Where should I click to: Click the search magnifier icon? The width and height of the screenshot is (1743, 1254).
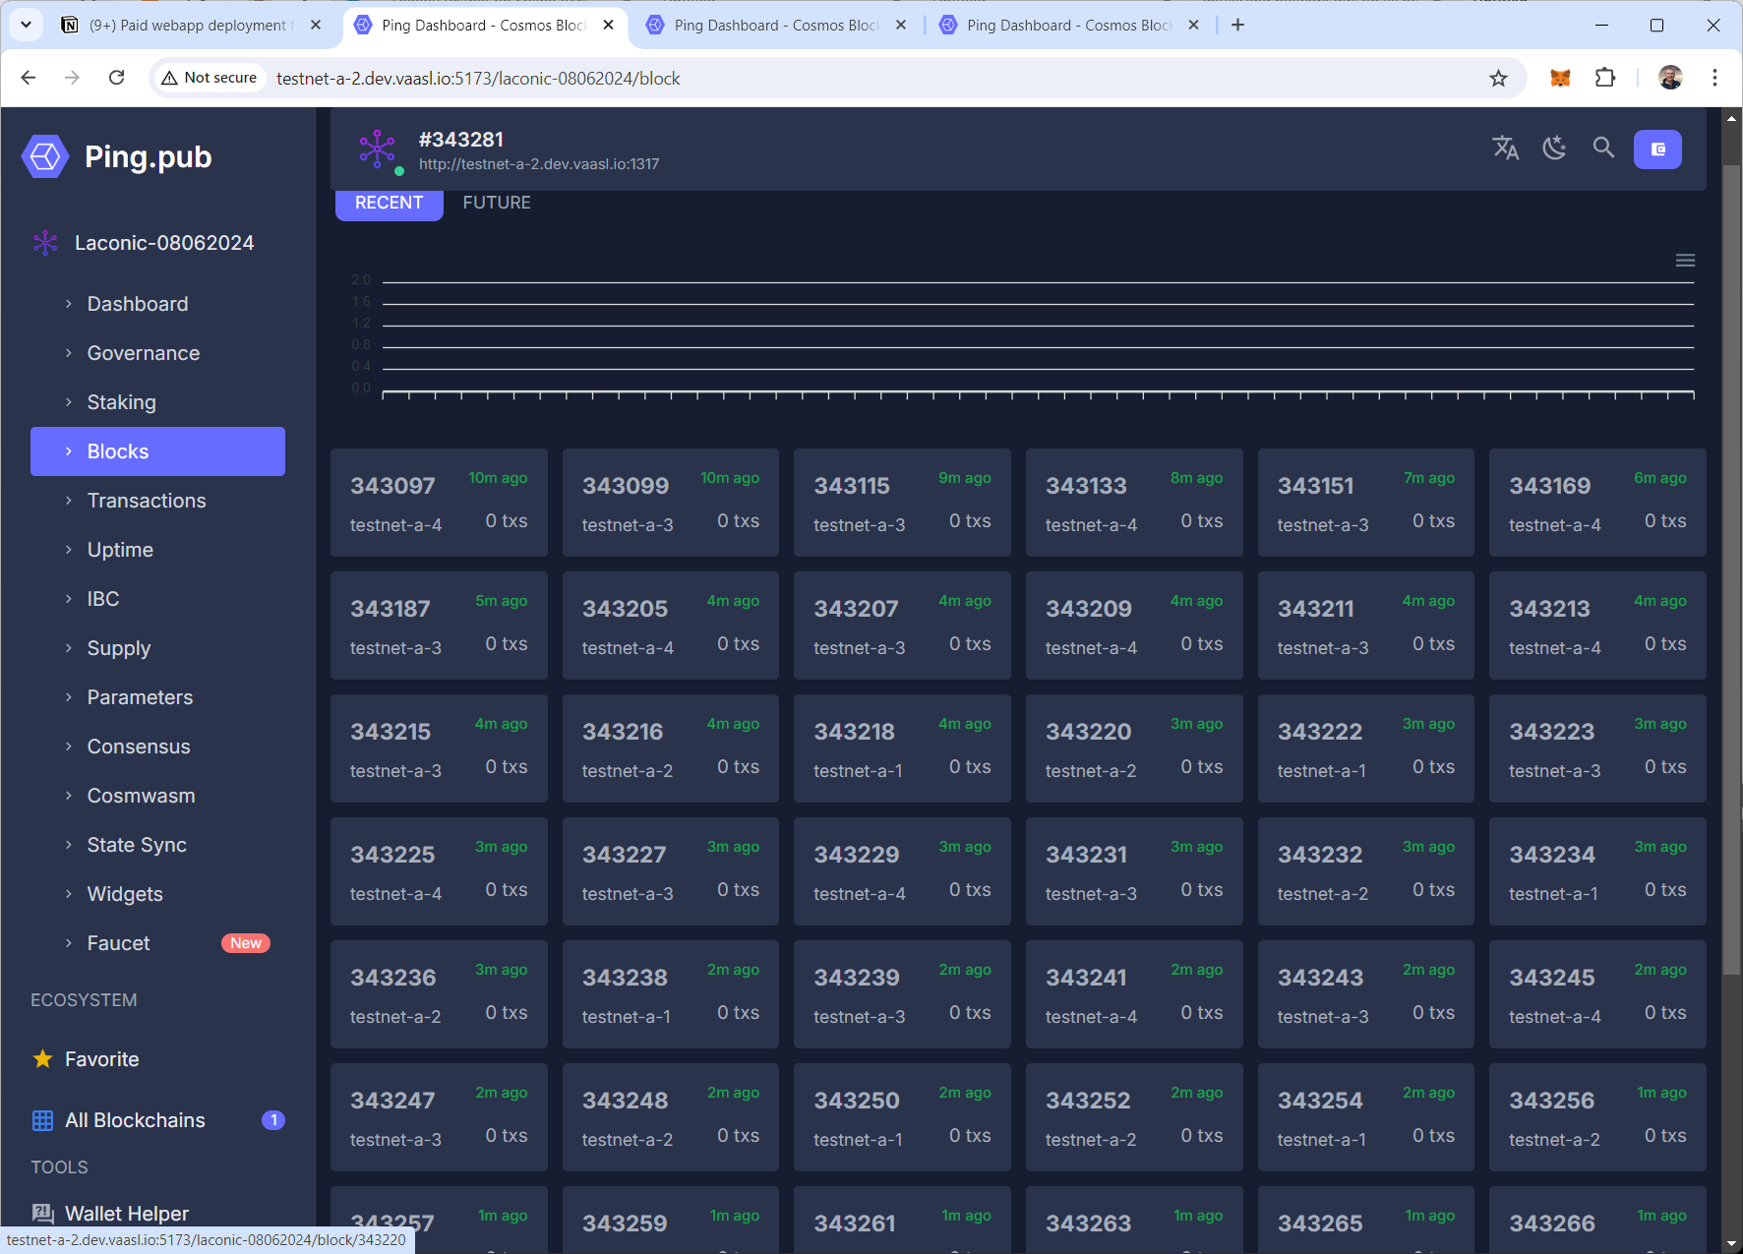[1603, 149]
